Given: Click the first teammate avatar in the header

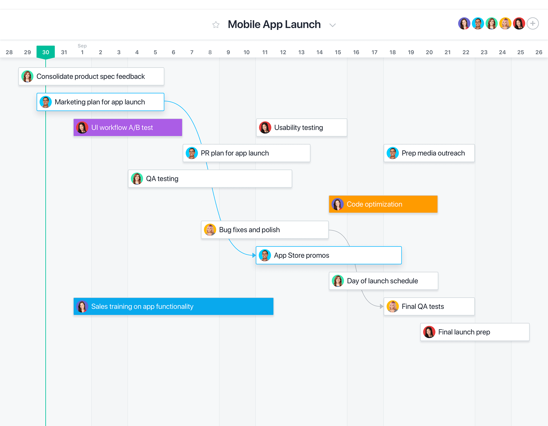Looking at the screenshot, I should click(x=464, y=23).
